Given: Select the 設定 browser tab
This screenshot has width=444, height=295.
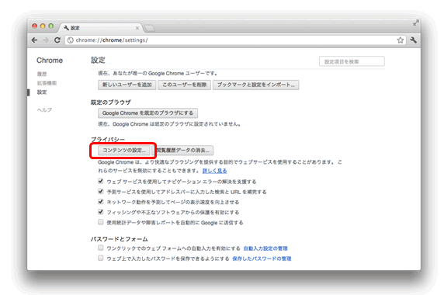Looking at the screenshot, I should pos(101,28).
